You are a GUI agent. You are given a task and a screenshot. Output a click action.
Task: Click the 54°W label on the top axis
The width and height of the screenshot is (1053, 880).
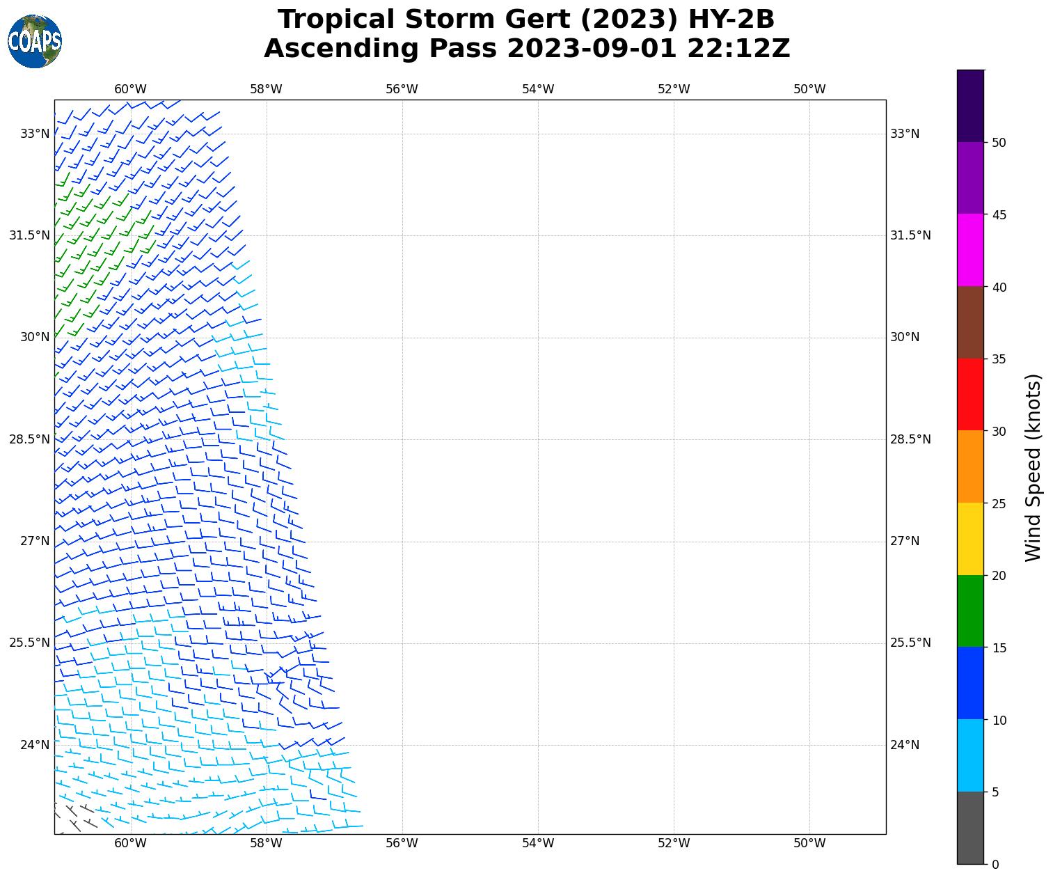click(537, 89)
